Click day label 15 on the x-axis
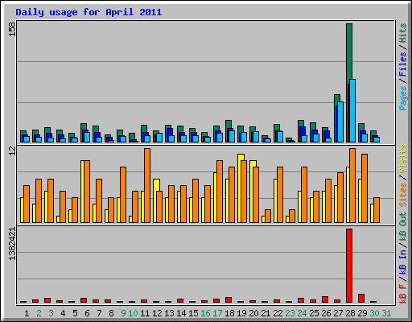Image resolution: width=412 pixels, height=322 pixels. [x=193, y=313]
